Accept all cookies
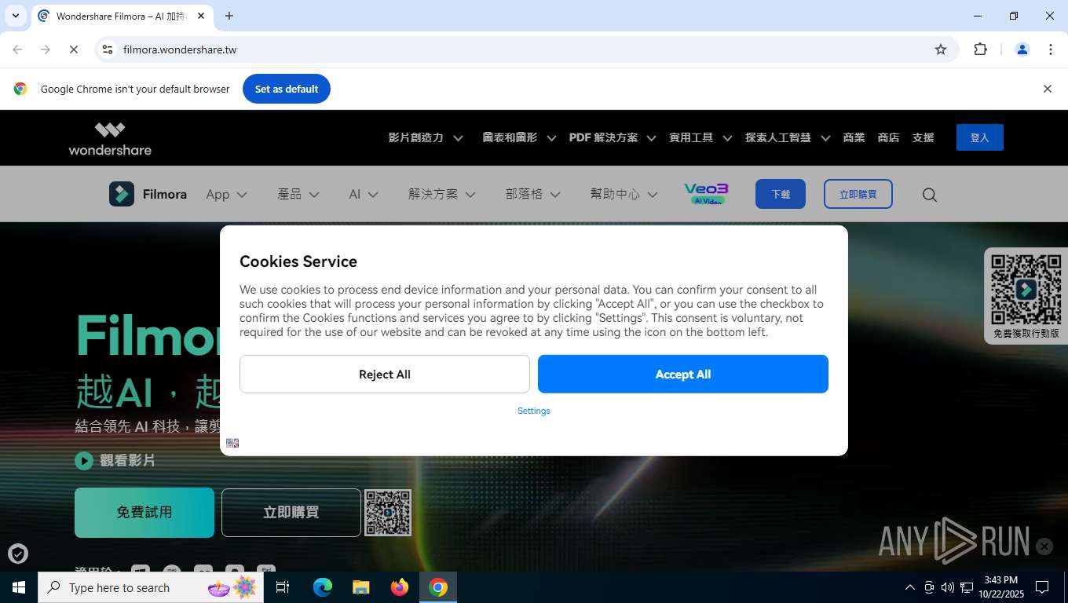This screenshot has width=1068, height=603. [x=683, y=374]
